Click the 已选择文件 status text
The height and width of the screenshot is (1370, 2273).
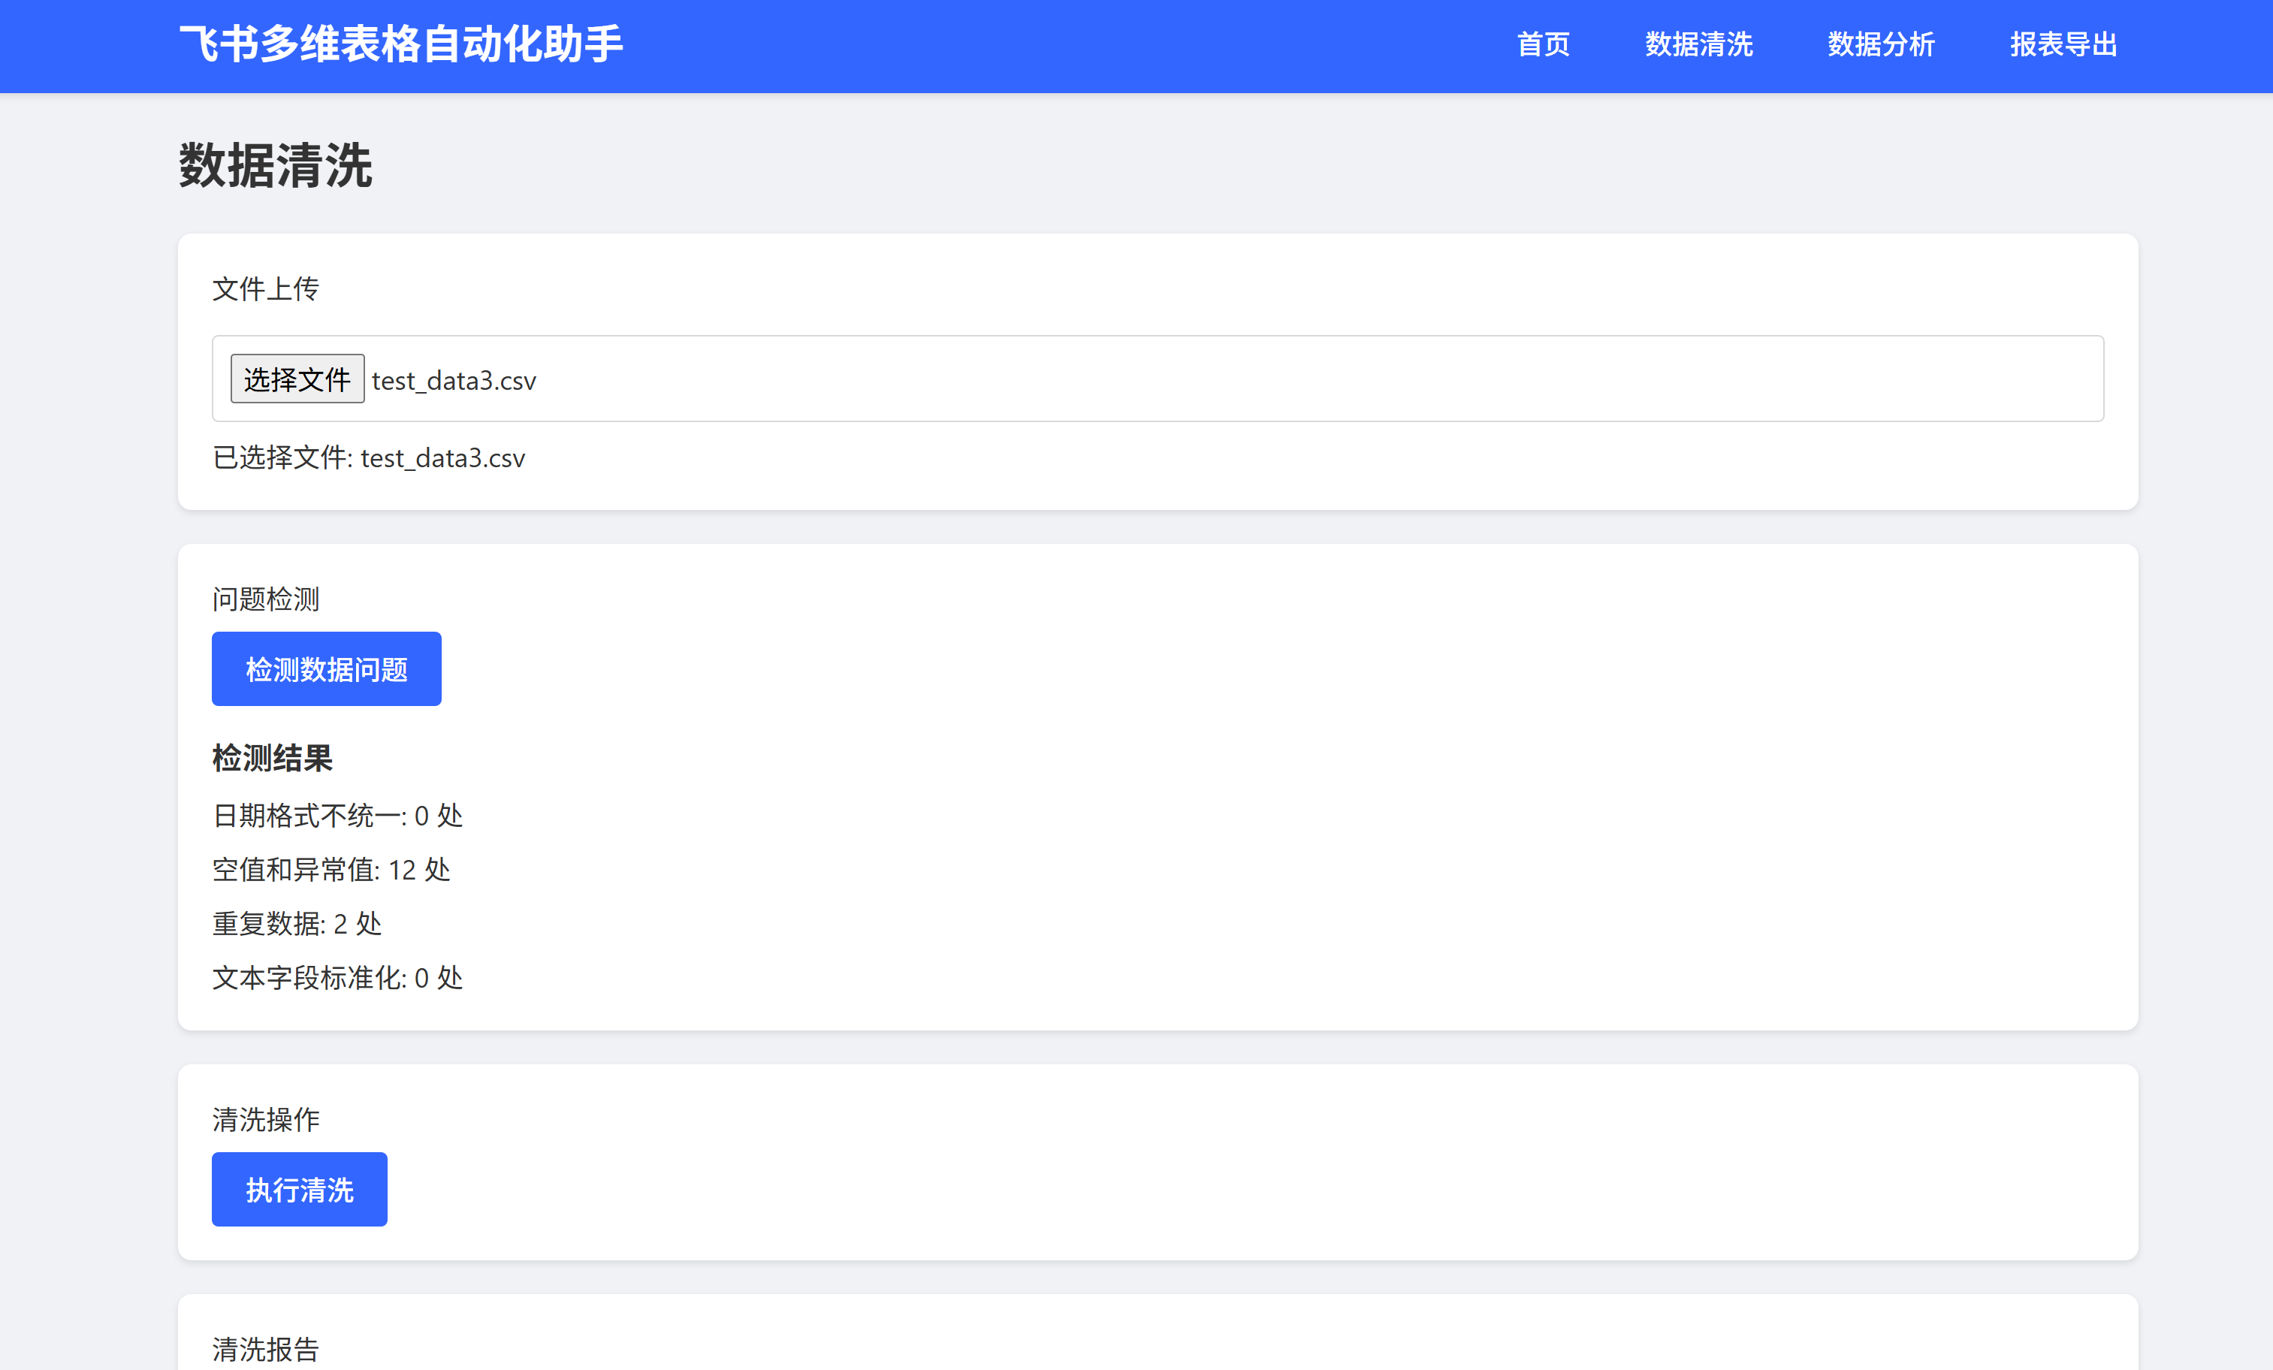click(368, 457)
